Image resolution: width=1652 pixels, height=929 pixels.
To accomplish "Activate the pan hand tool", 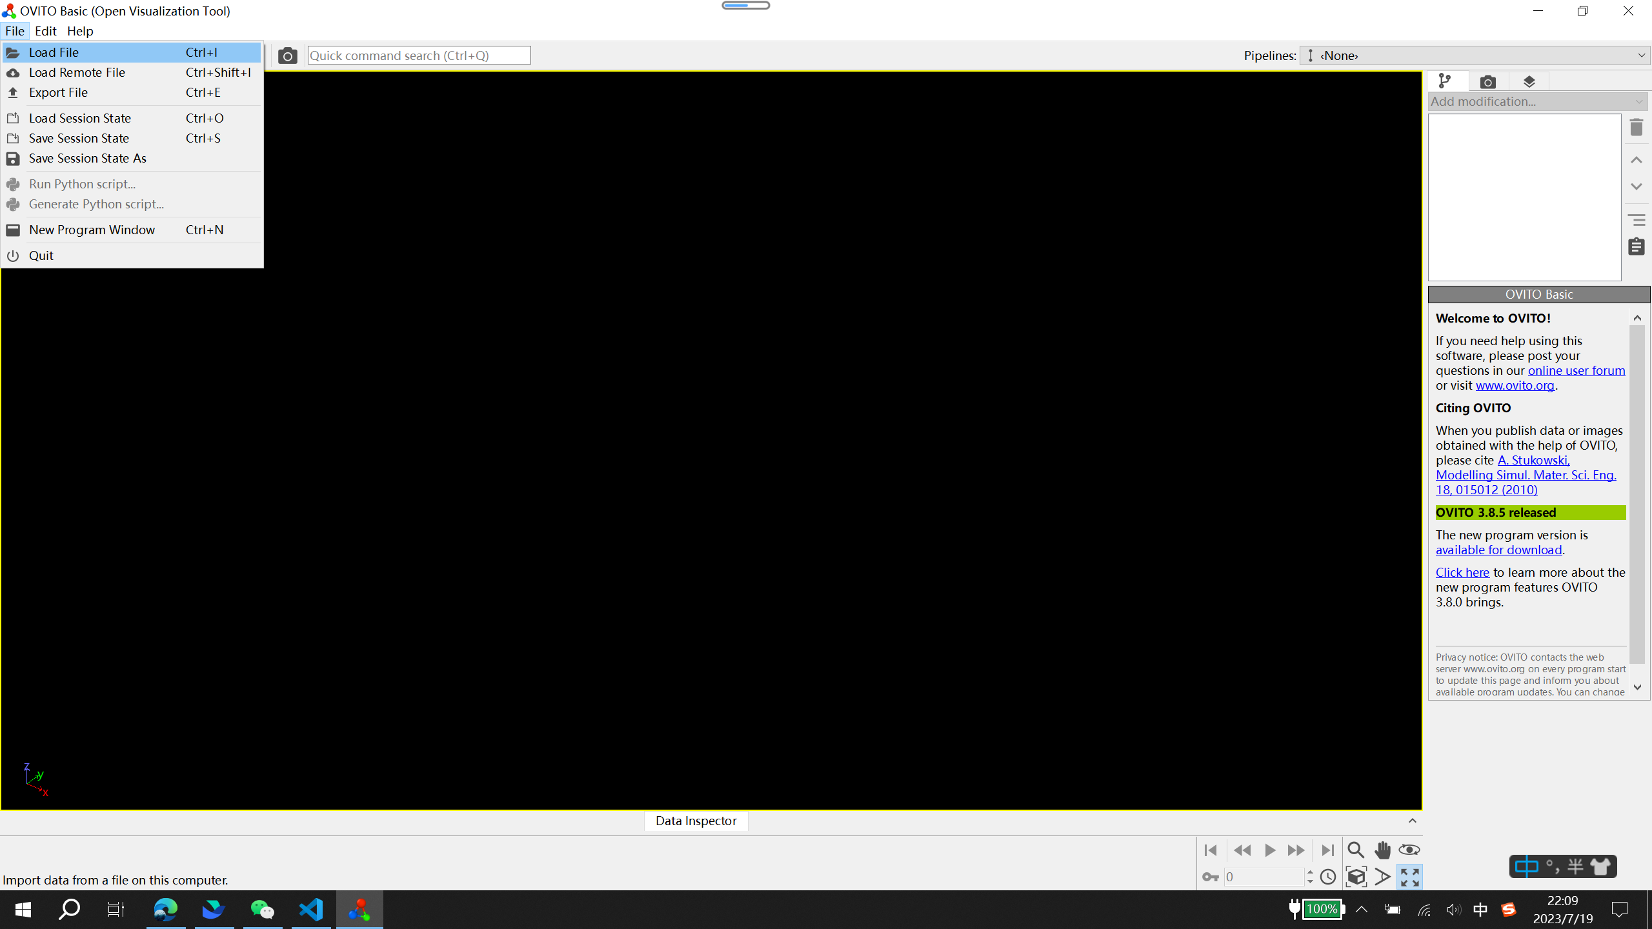I will pyautogui.click(x=1382, y=850).
